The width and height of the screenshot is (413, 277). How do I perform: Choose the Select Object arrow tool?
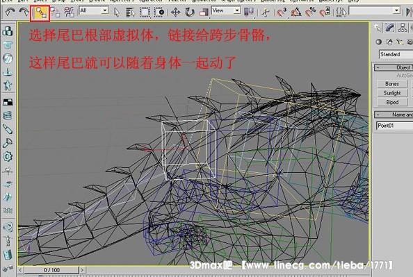(117, 12)
